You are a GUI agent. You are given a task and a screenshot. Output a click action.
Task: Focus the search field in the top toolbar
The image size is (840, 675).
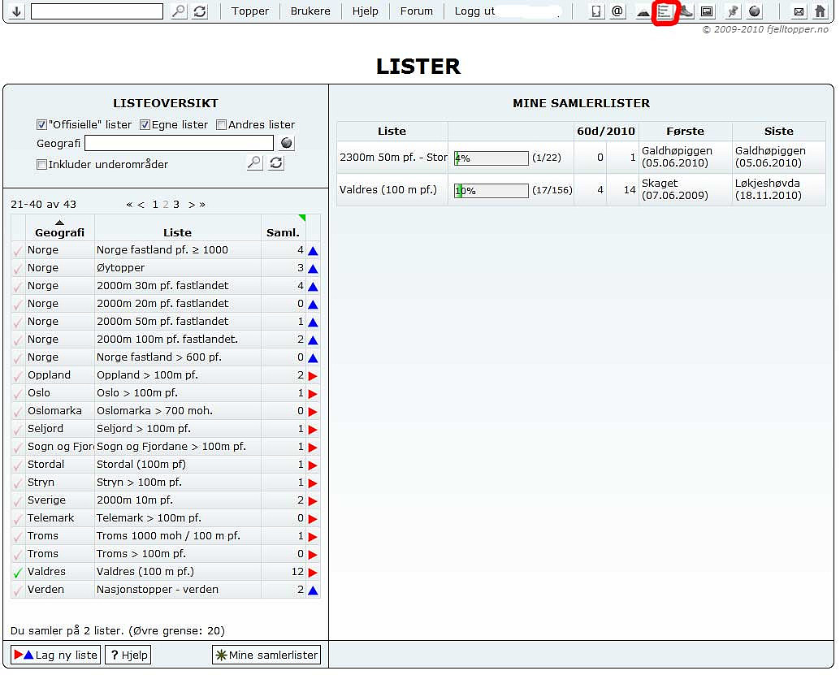(97, 11)
